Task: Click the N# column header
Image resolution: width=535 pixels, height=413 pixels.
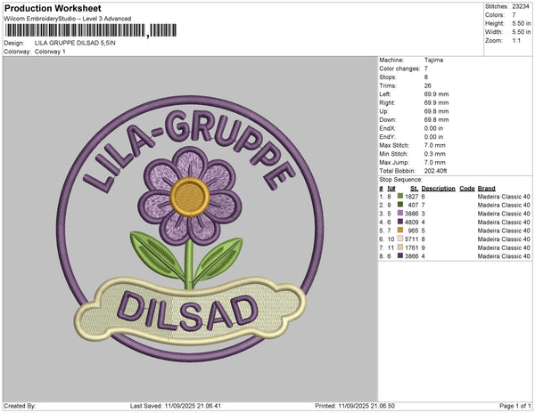Action: (x=392, y=189)
